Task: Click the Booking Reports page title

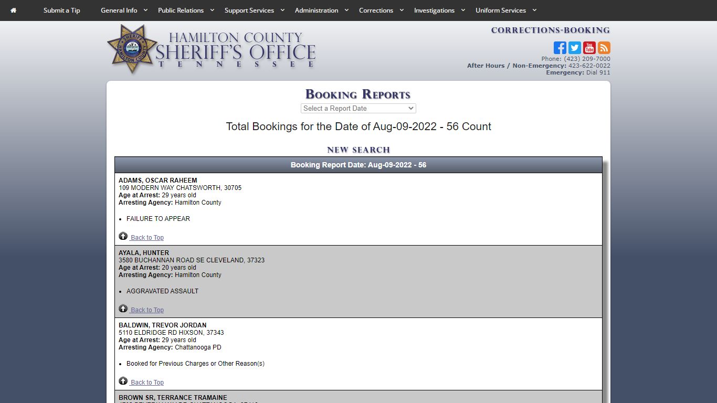Action: [358, 94]
